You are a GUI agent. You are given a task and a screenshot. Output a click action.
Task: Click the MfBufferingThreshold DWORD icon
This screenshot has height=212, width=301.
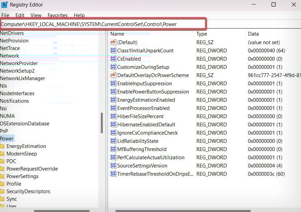pos(113,149)
